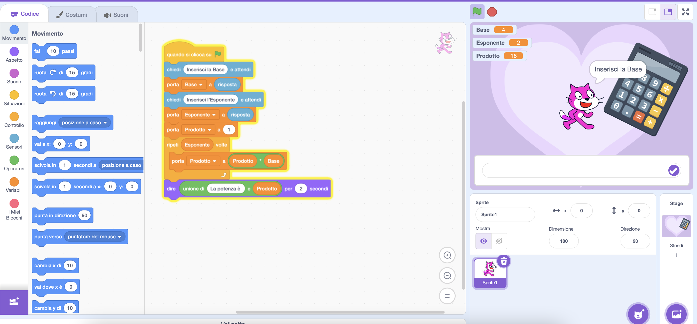This screenshot has height=324, width=697.
Task: Select the Situazioni block category
Action: tap(14, 98)
